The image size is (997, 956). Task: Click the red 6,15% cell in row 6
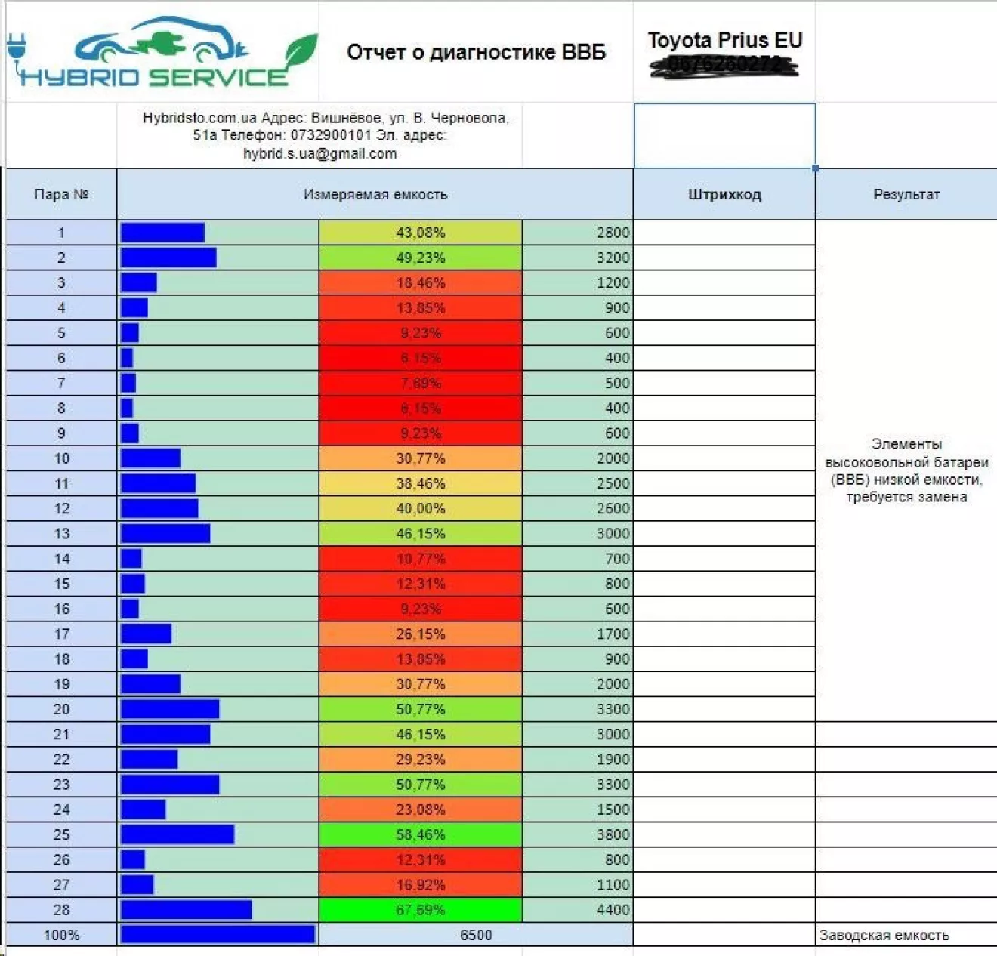(x=421, y=358)
